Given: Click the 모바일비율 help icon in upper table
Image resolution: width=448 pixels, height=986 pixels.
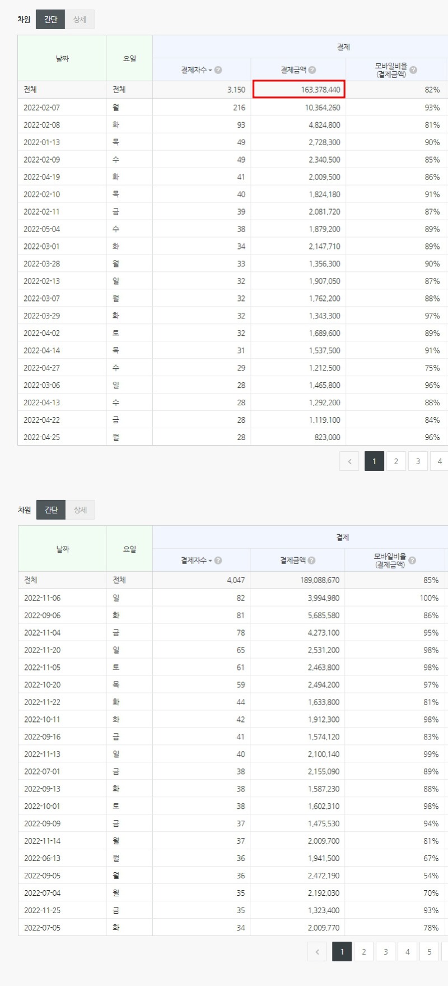Looking at the screenshot, I should (413, 70).
